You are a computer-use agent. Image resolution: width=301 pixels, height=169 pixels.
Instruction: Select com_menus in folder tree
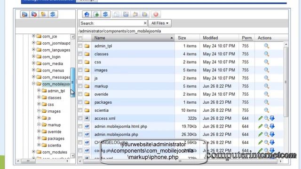pyautogui.click(x=53, y=70)
